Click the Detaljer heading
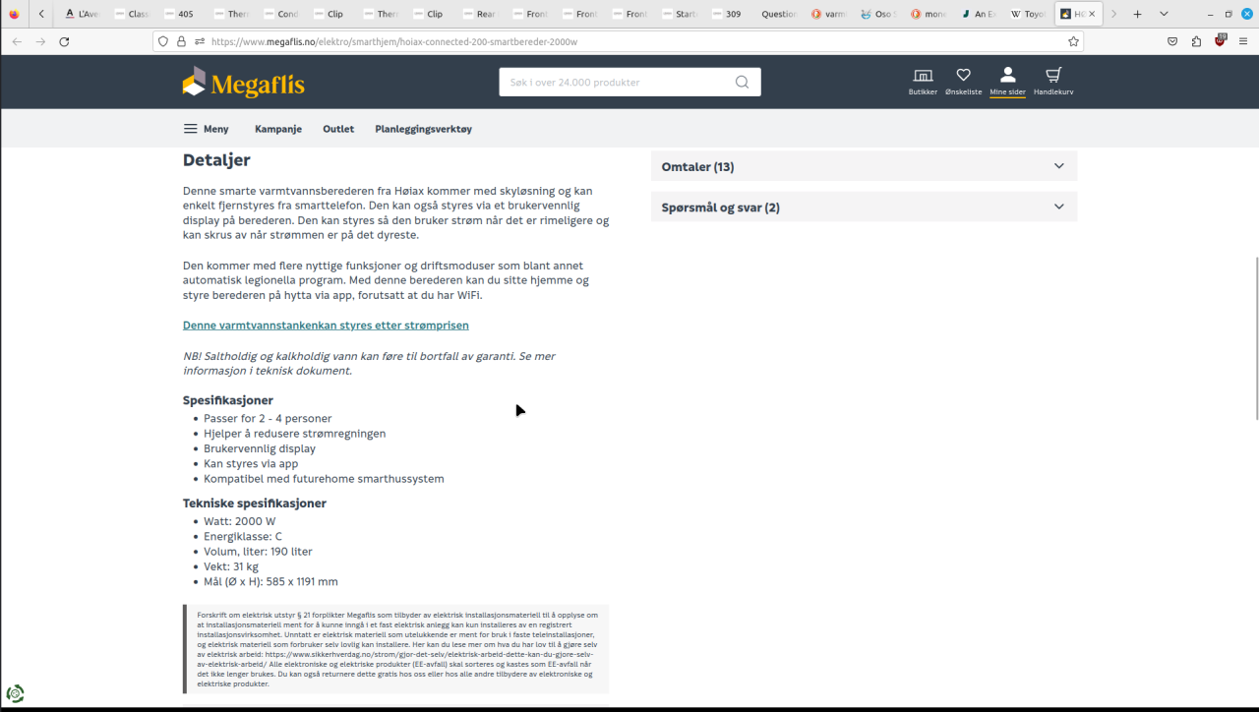 pyautogui.click(x=216, y=159)
